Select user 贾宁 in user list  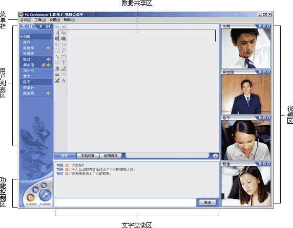tap(36, 77)
